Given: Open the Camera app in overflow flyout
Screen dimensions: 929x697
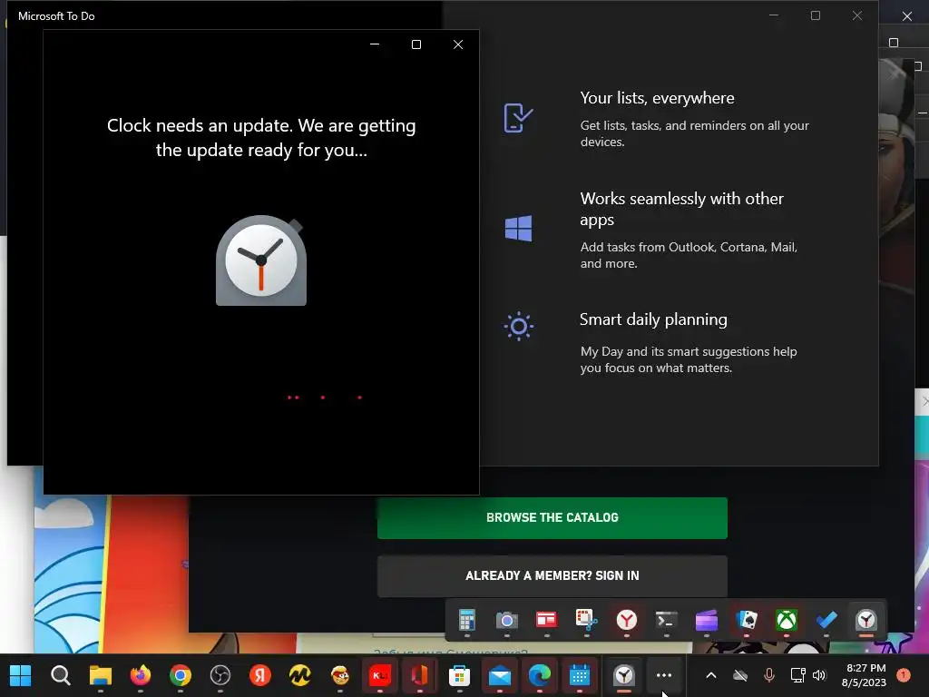Looking at the screenshot, I should click(506, 620).
